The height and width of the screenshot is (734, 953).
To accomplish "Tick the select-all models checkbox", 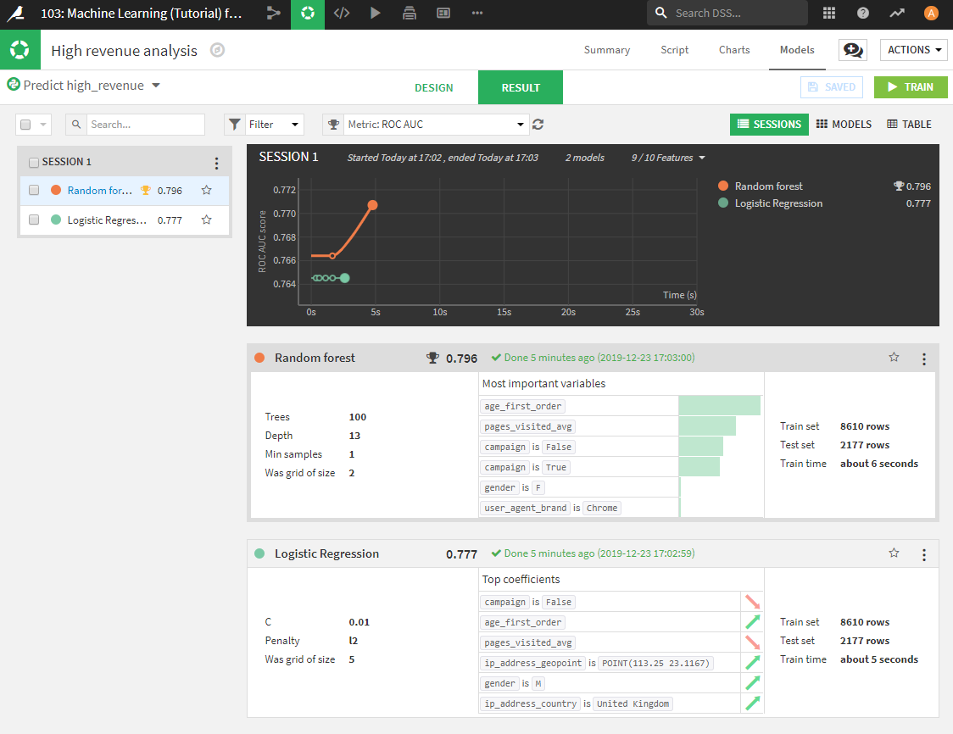I will coord(25,125).
